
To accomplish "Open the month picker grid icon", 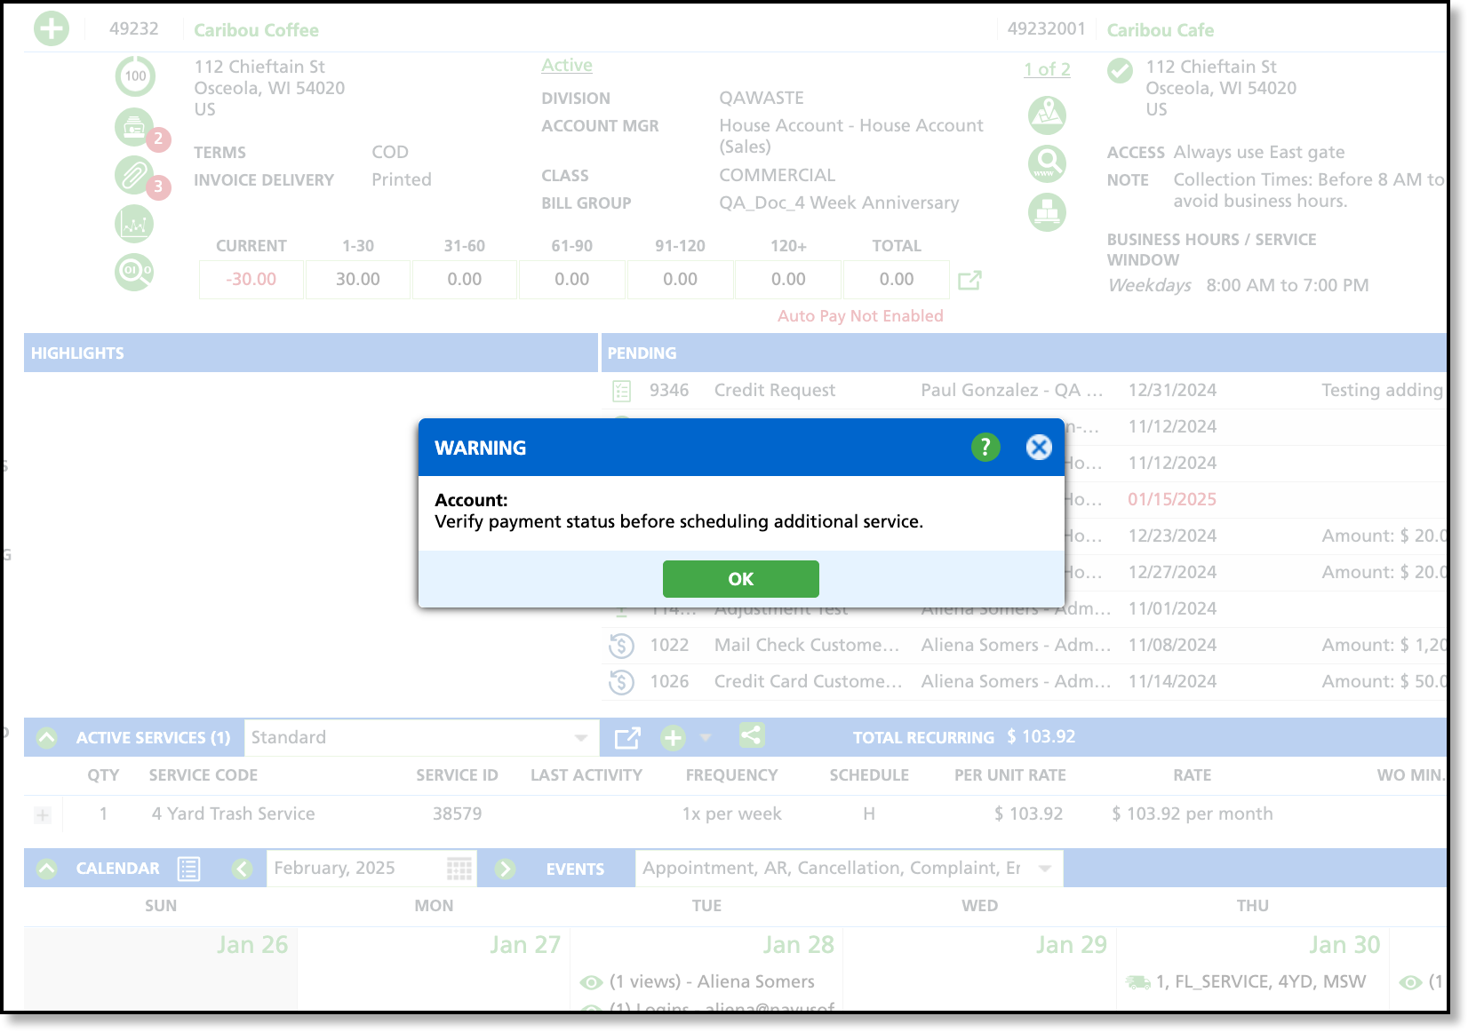I will tap(459, 869).
